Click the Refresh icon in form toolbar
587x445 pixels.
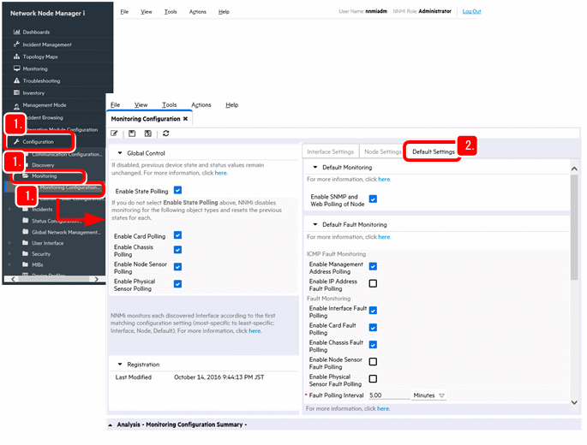[x=165, y=133]
